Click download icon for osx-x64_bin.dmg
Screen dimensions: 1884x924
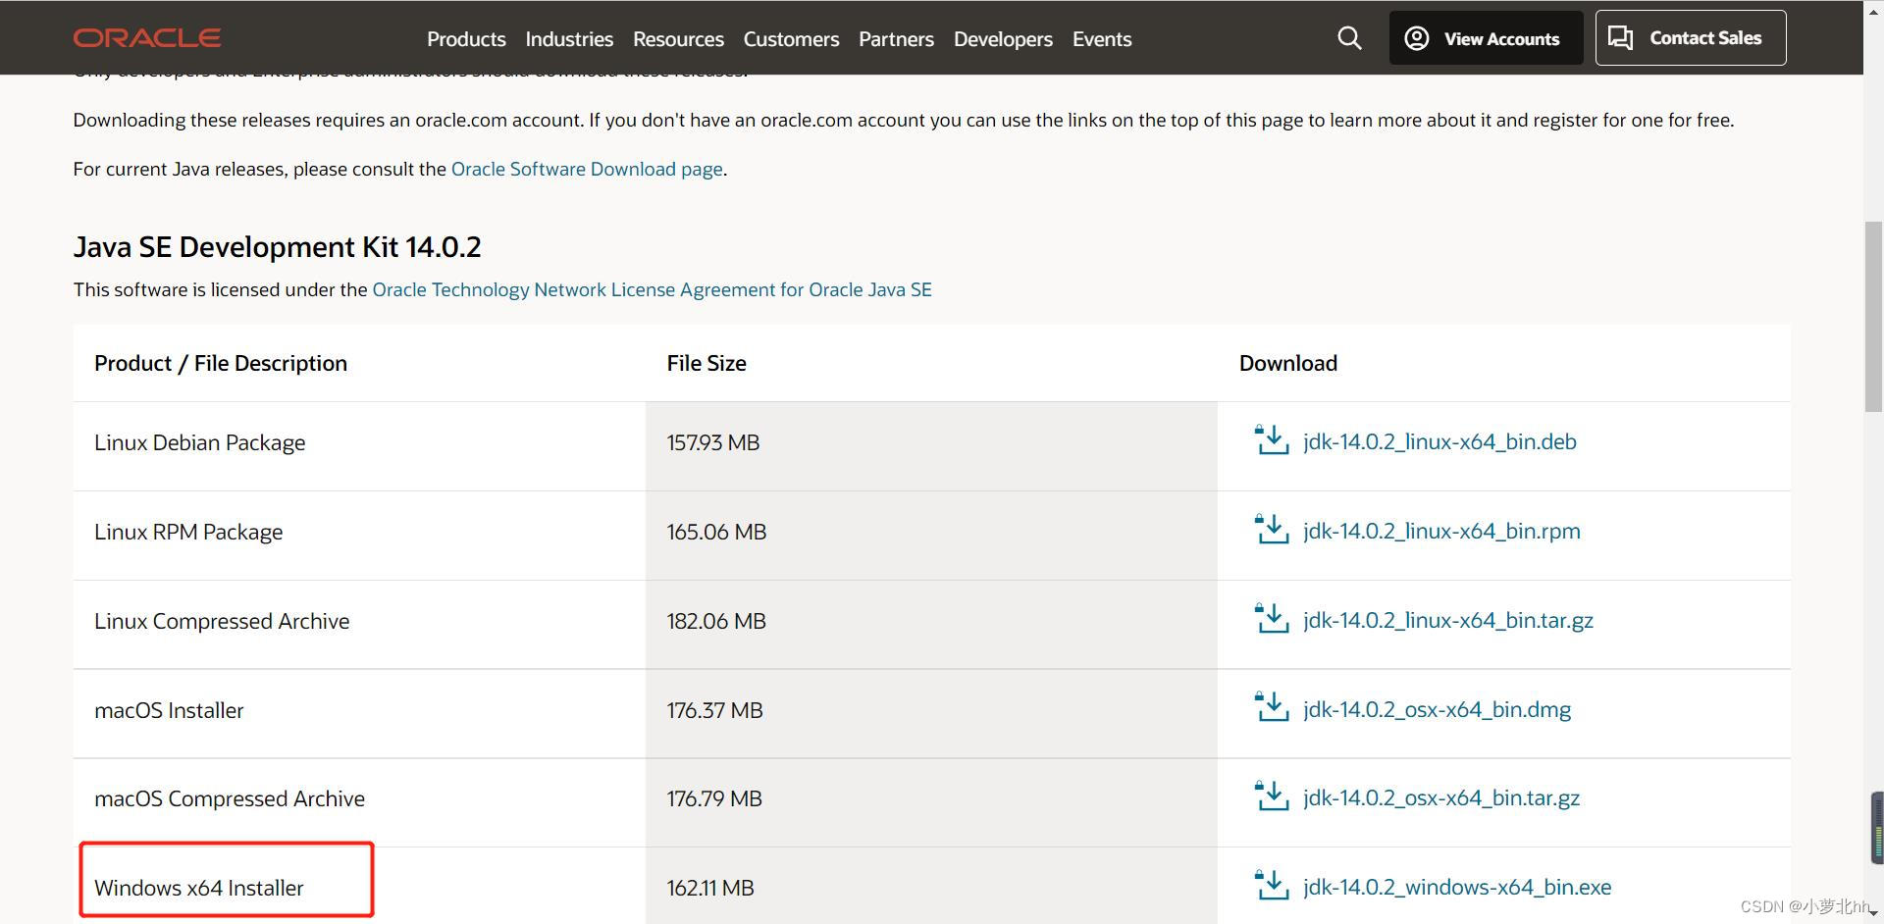pos(1272,707)
